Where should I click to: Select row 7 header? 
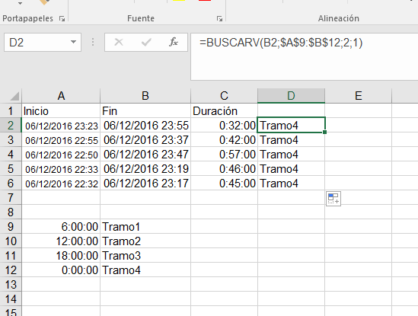tap(11, 198)
